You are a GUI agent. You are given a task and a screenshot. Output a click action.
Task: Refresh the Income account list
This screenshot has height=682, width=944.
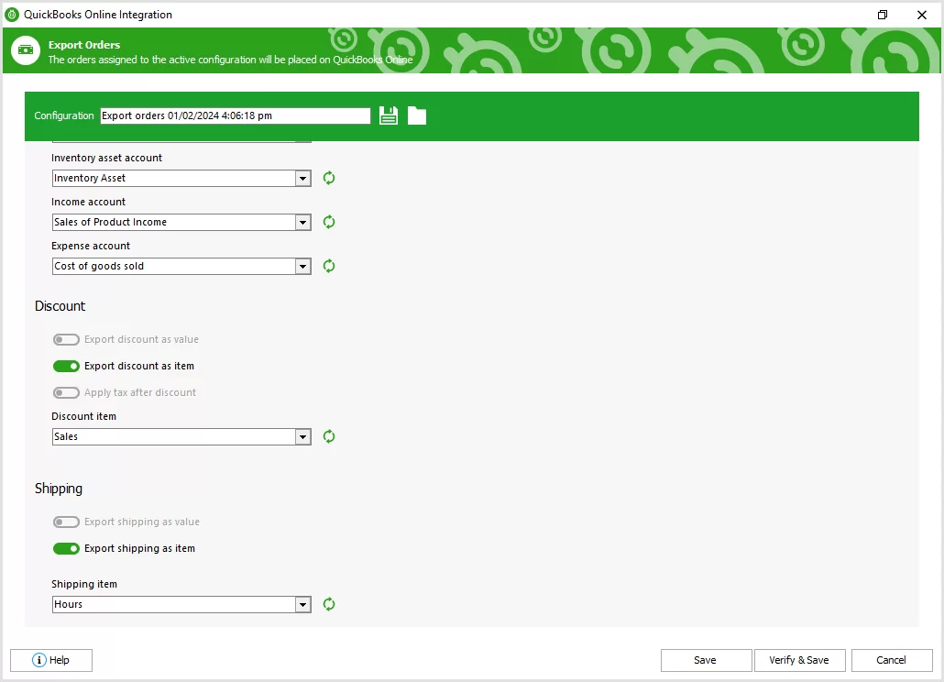(328, 222)
